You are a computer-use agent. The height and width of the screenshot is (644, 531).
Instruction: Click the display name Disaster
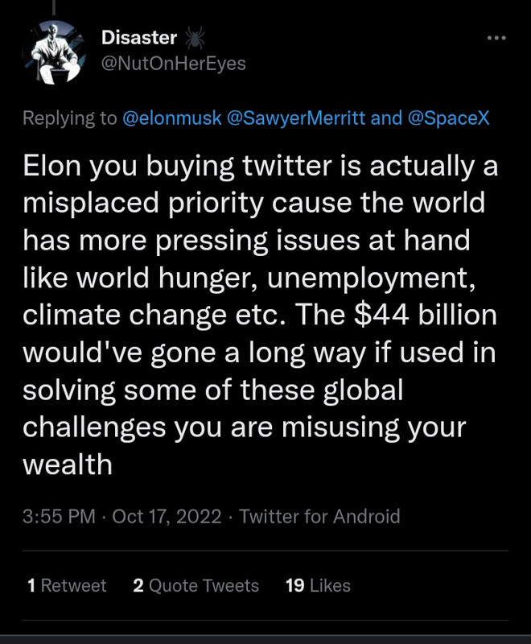pyautogui.click(x=139, y=37)
